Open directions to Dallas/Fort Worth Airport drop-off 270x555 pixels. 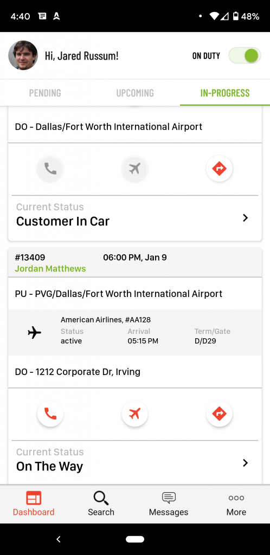point(220,169)
